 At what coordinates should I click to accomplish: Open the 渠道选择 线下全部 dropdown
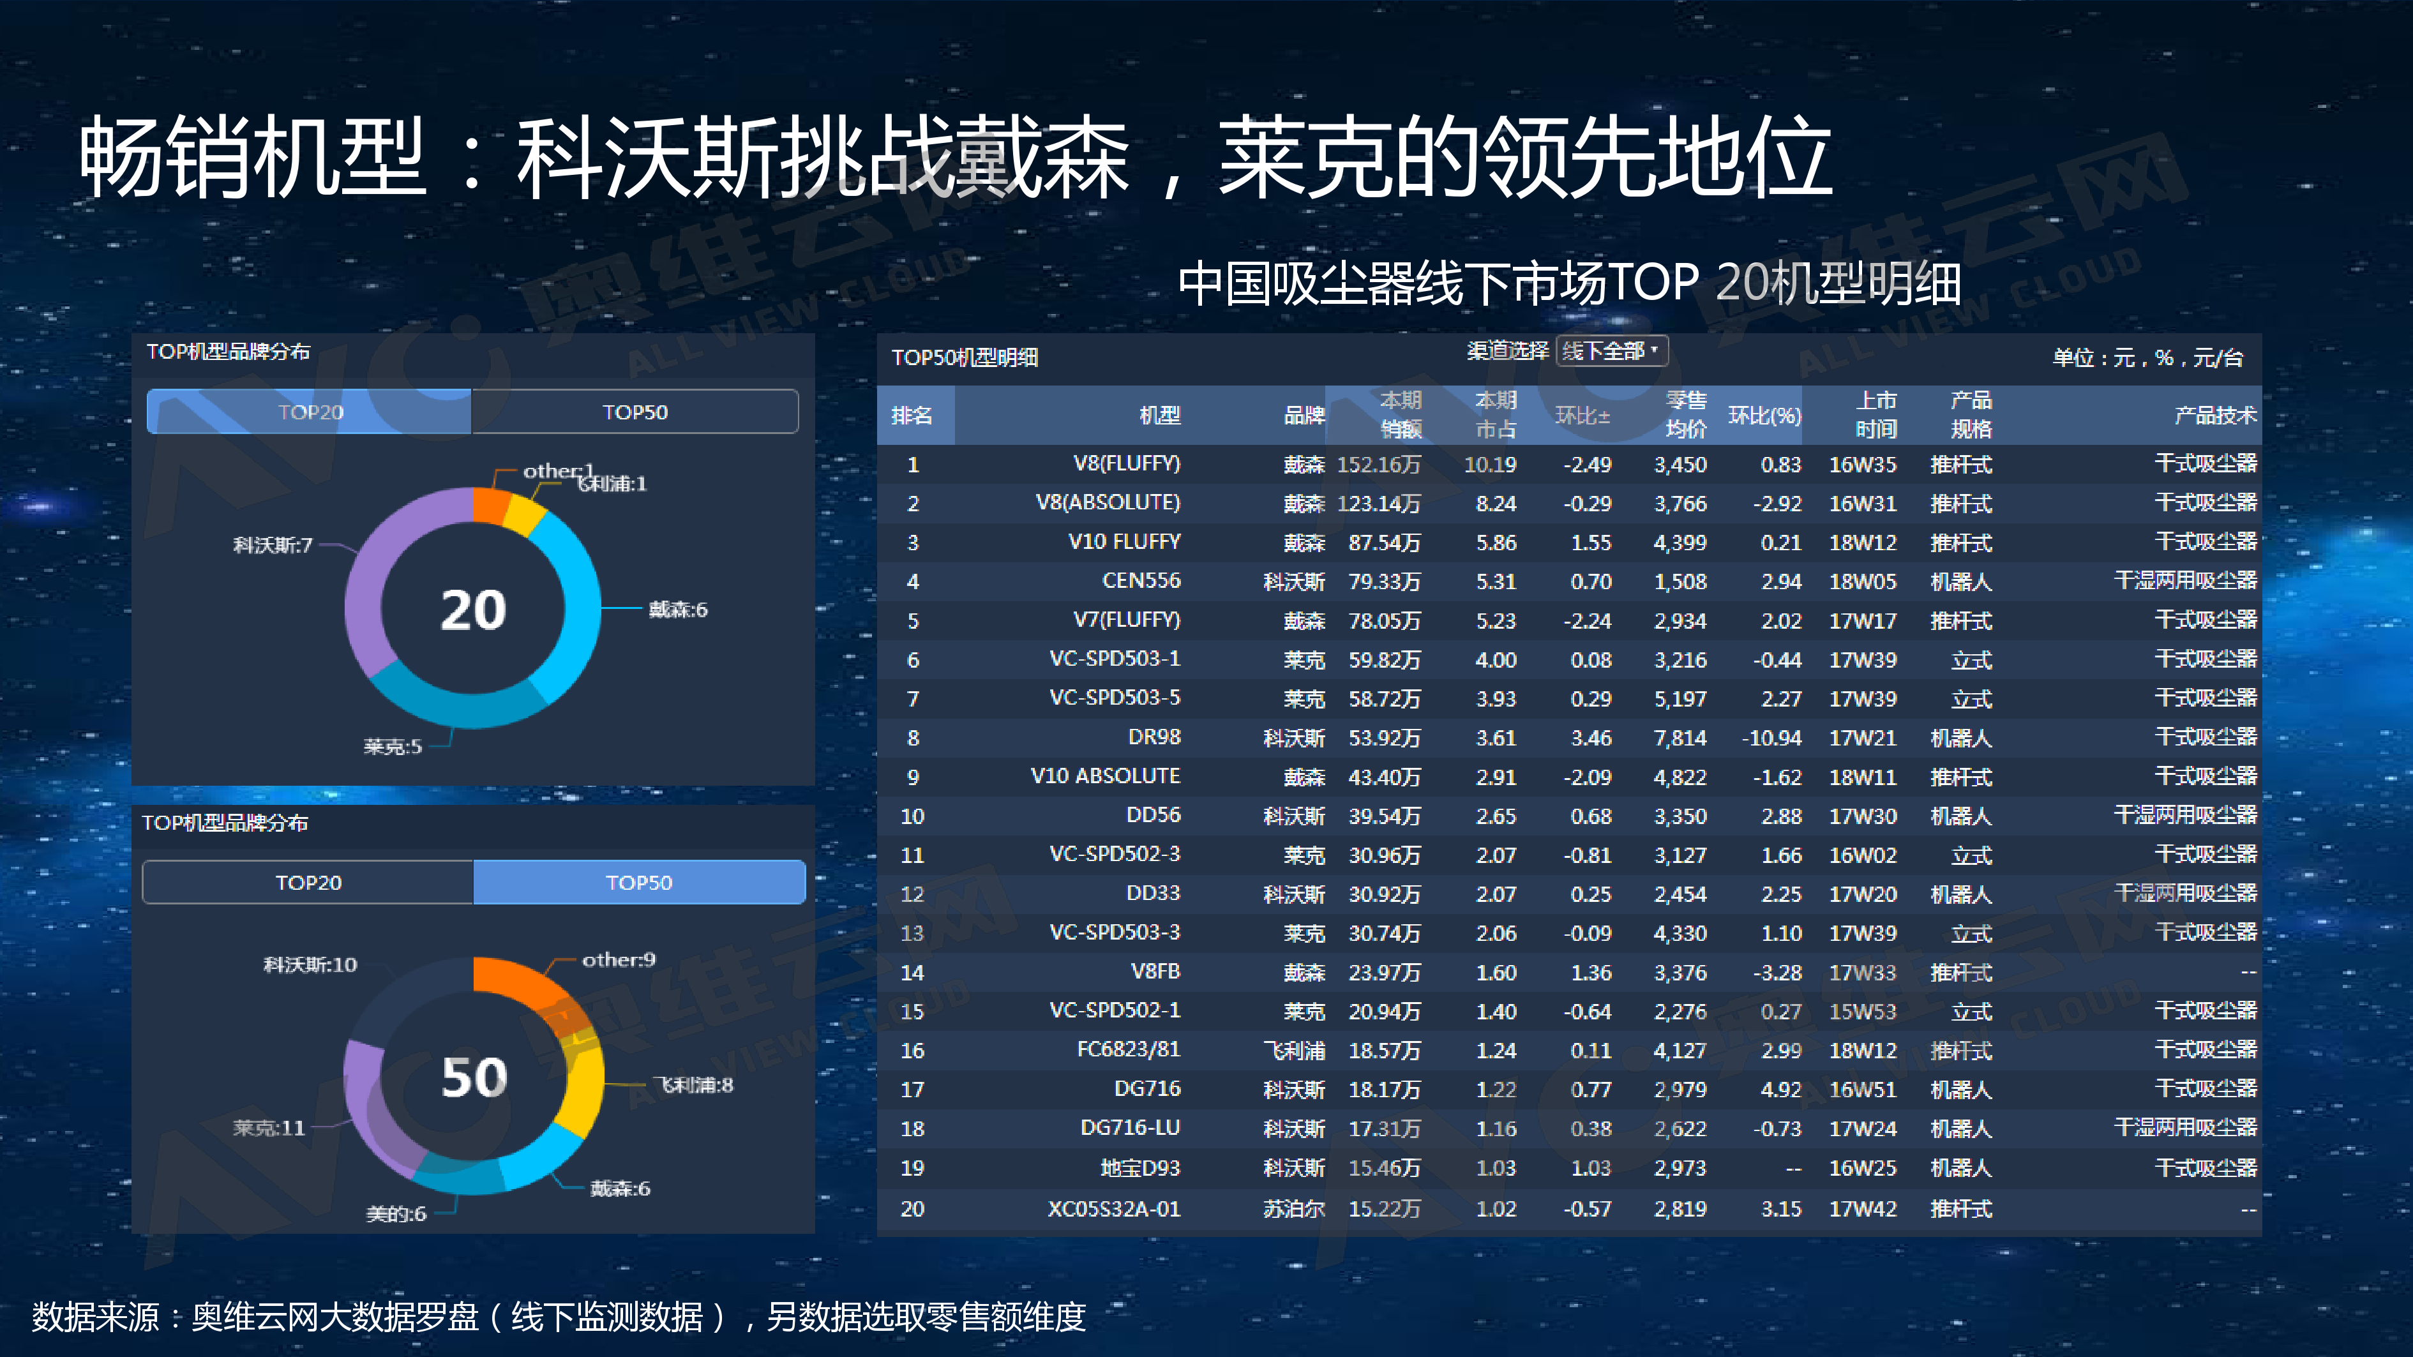point(1611,351)
